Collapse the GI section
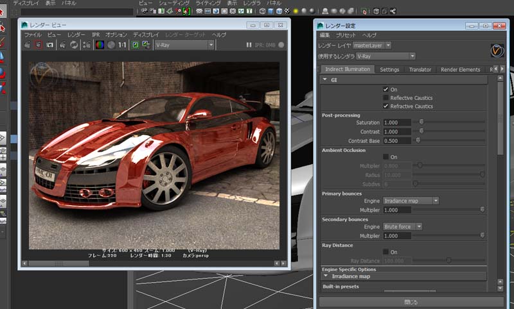This screenshot has height=309, width=514. (325, 79)
